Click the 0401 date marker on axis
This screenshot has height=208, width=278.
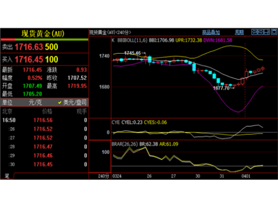[246, 176]
